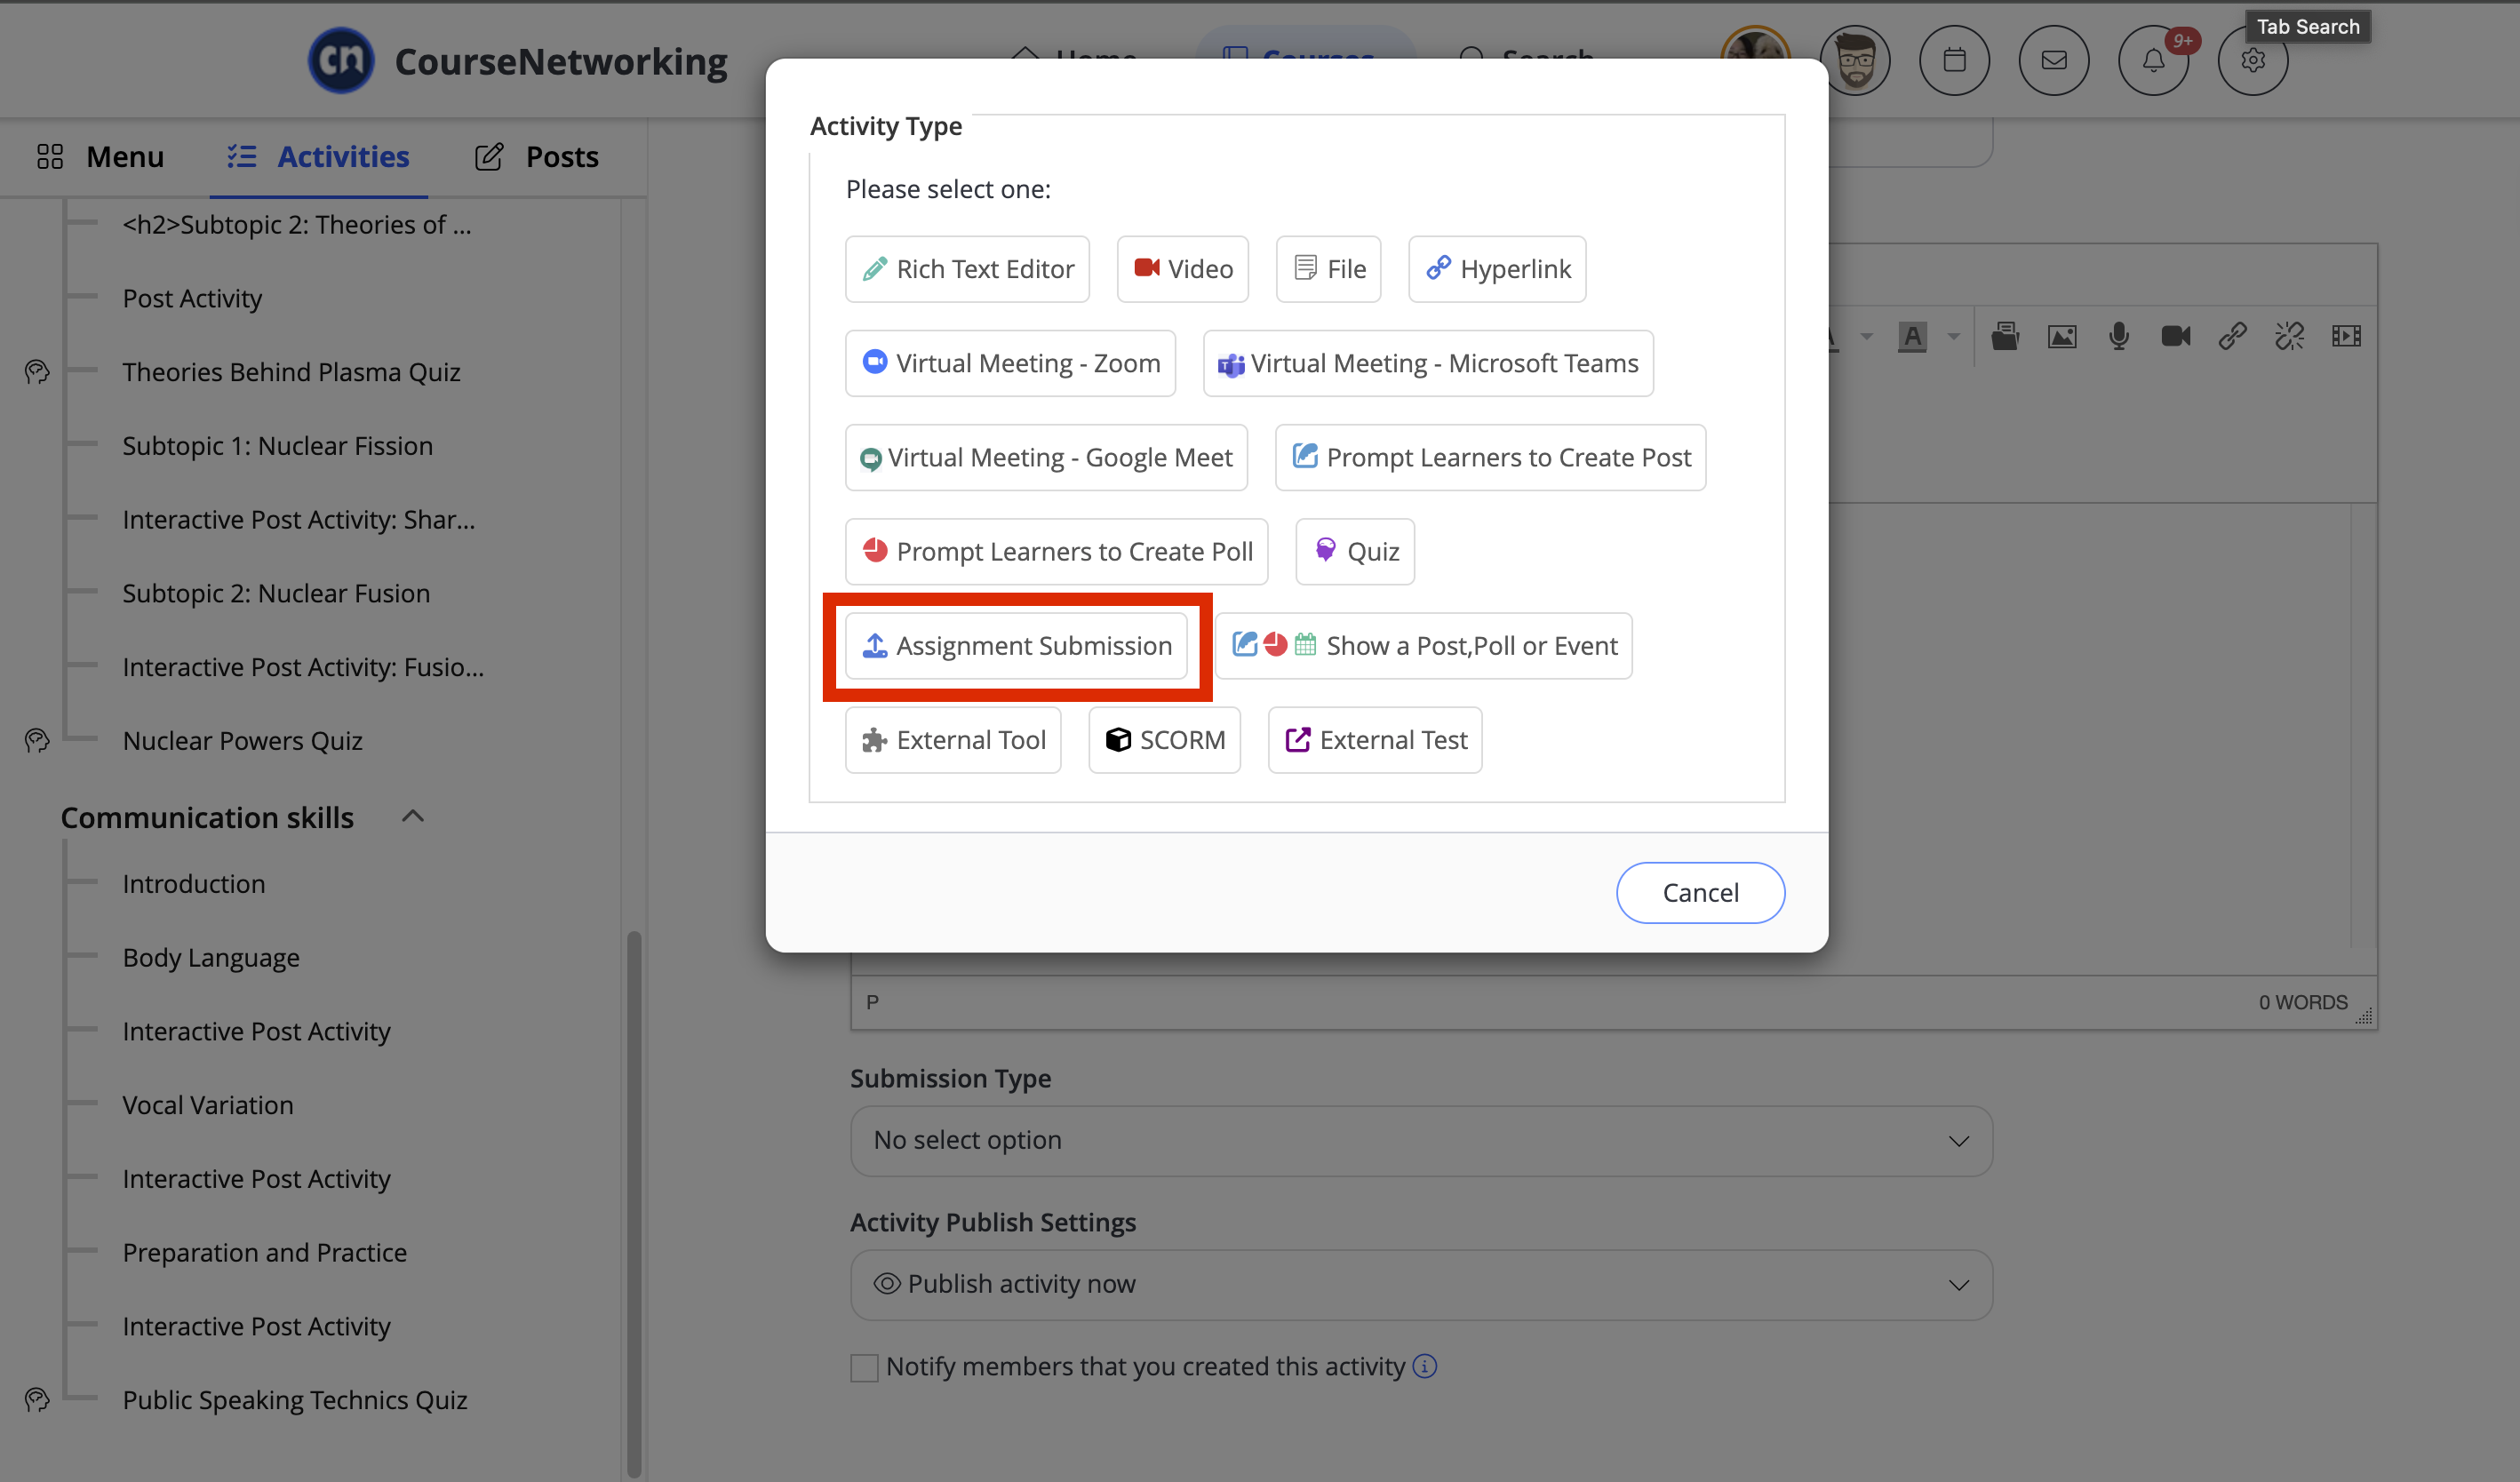Open the mail inbox icon
This screenshot has height=1482, width=2520.
2053,60
